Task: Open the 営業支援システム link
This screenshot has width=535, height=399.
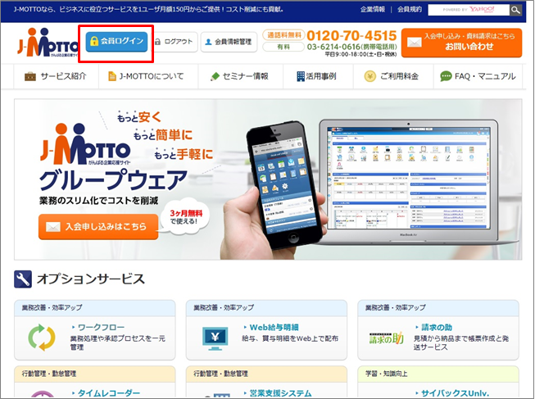Action: (280, 393)
